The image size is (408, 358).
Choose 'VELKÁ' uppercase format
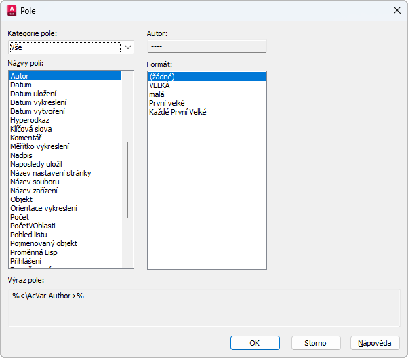point(160,85)
